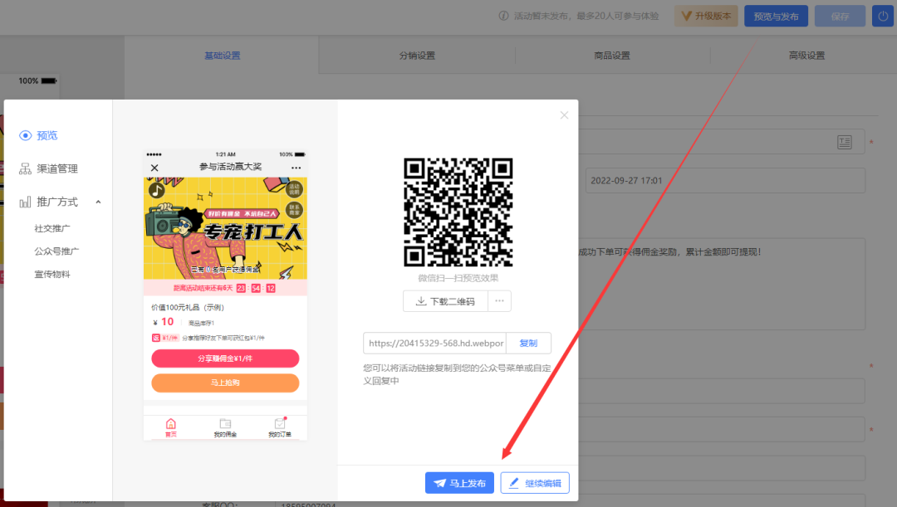
Task: Click the download arrow icon on 下载二维码
Action: (420, 301)
